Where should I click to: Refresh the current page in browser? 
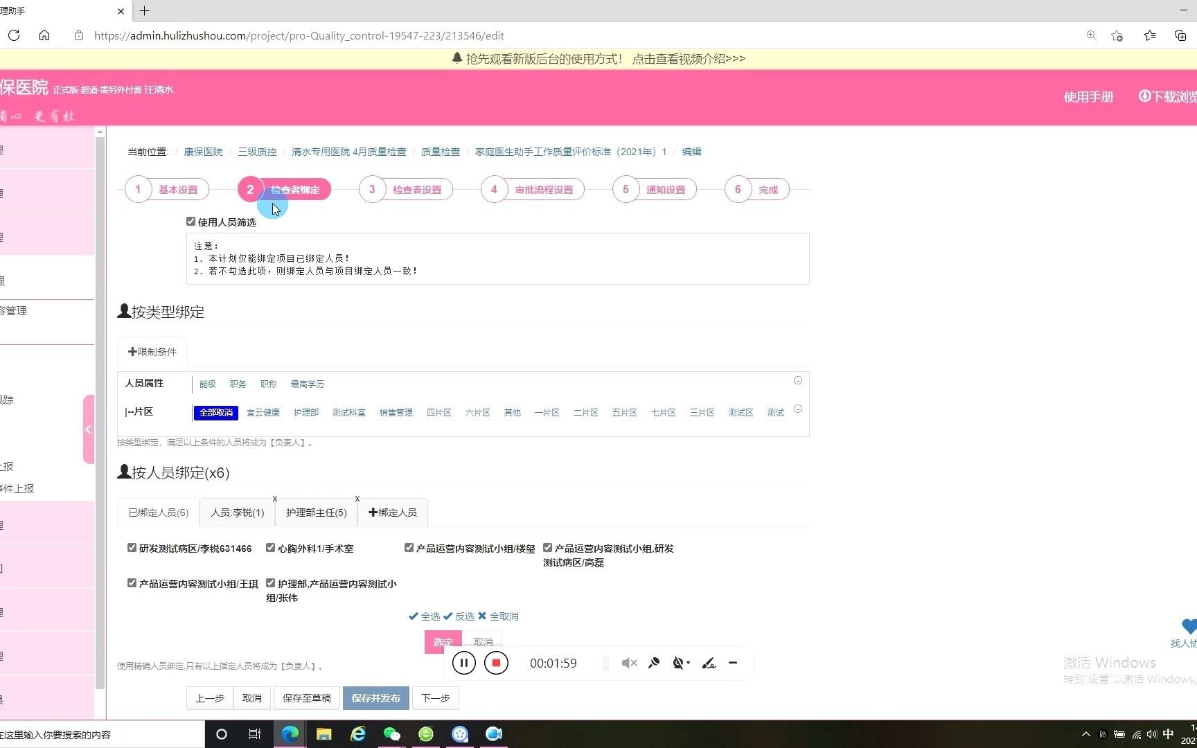(13, 35)
